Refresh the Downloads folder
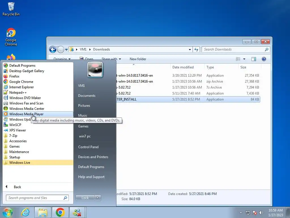The height and width of the screenshot is (218, 290). 196,49
